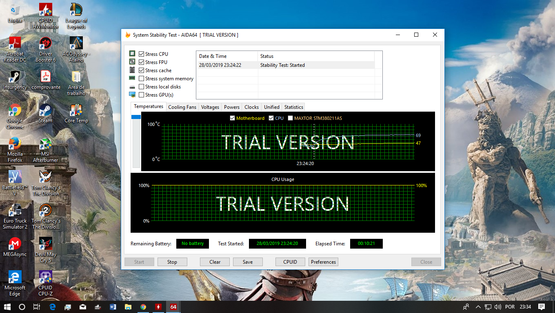Open the Voltages tab
This screenshot has height=313, width=555.
click(210, 107)
